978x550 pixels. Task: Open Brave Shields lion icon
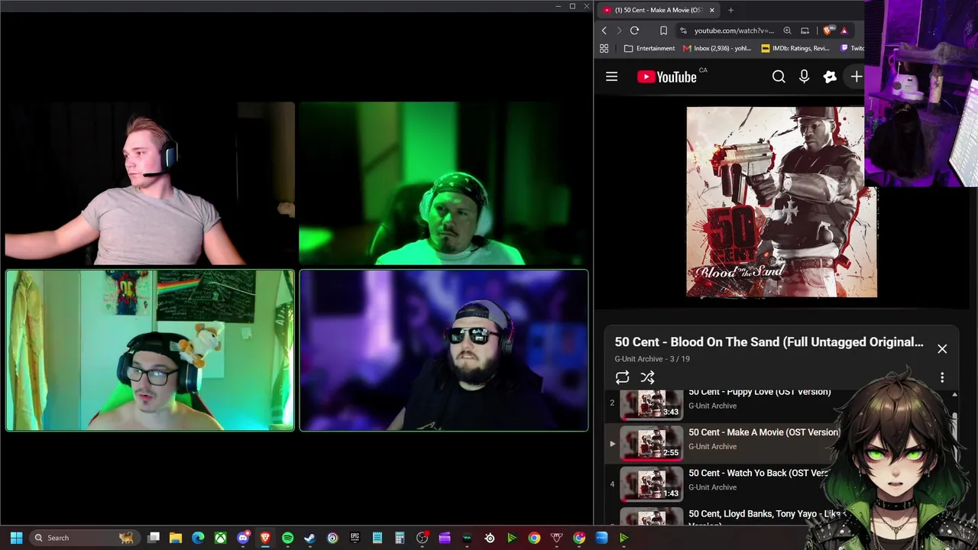coord(827,31)
